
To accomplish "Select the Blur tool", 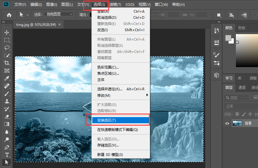I will point(7,132).
